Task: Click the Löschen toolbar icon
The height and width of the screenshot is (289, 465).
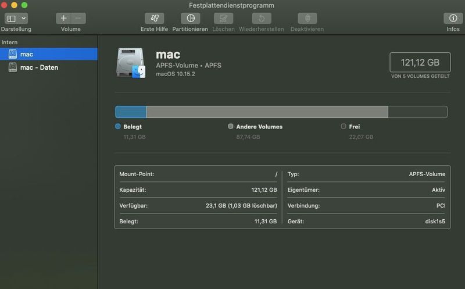Action: click(223, 19)
